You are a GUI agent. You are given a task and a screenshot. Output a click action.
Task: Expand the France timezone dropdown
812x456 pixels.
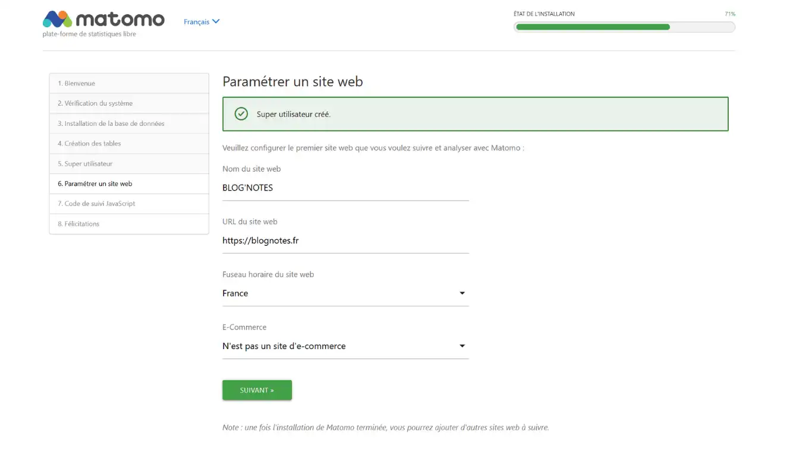point(462,293)
